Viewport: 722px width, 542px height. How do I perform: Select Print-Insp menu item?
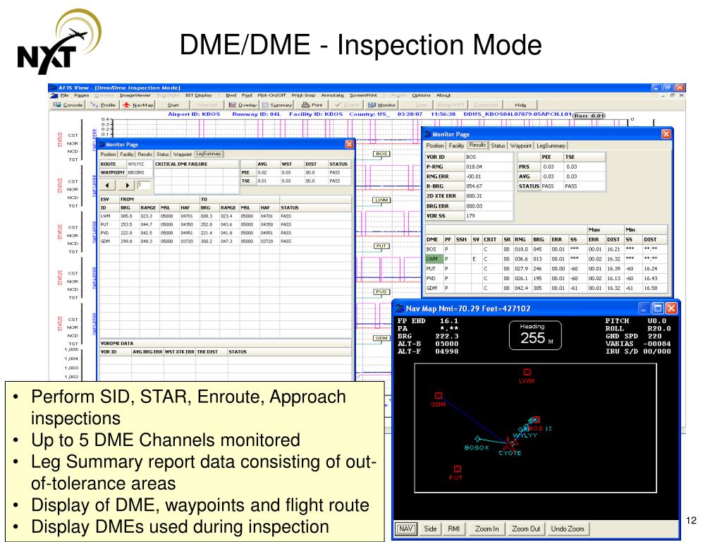(x=303, y=95)
